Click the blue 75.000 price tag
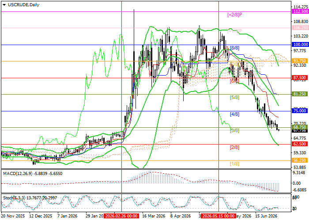 (x=300, y=111)
